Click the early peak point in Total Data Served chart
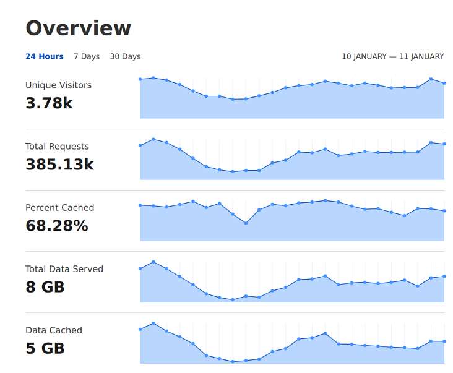Image resolution: width=453 pixels, height=373 pixels. 153,262
